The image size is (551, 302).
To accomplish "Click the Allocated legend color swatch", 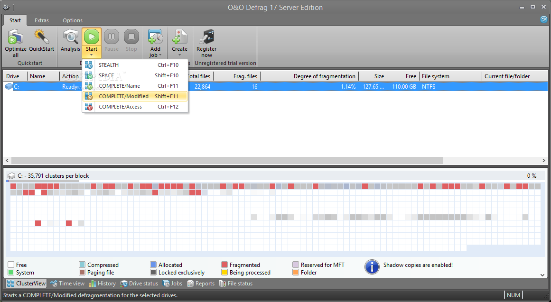I will pos(153,265).
